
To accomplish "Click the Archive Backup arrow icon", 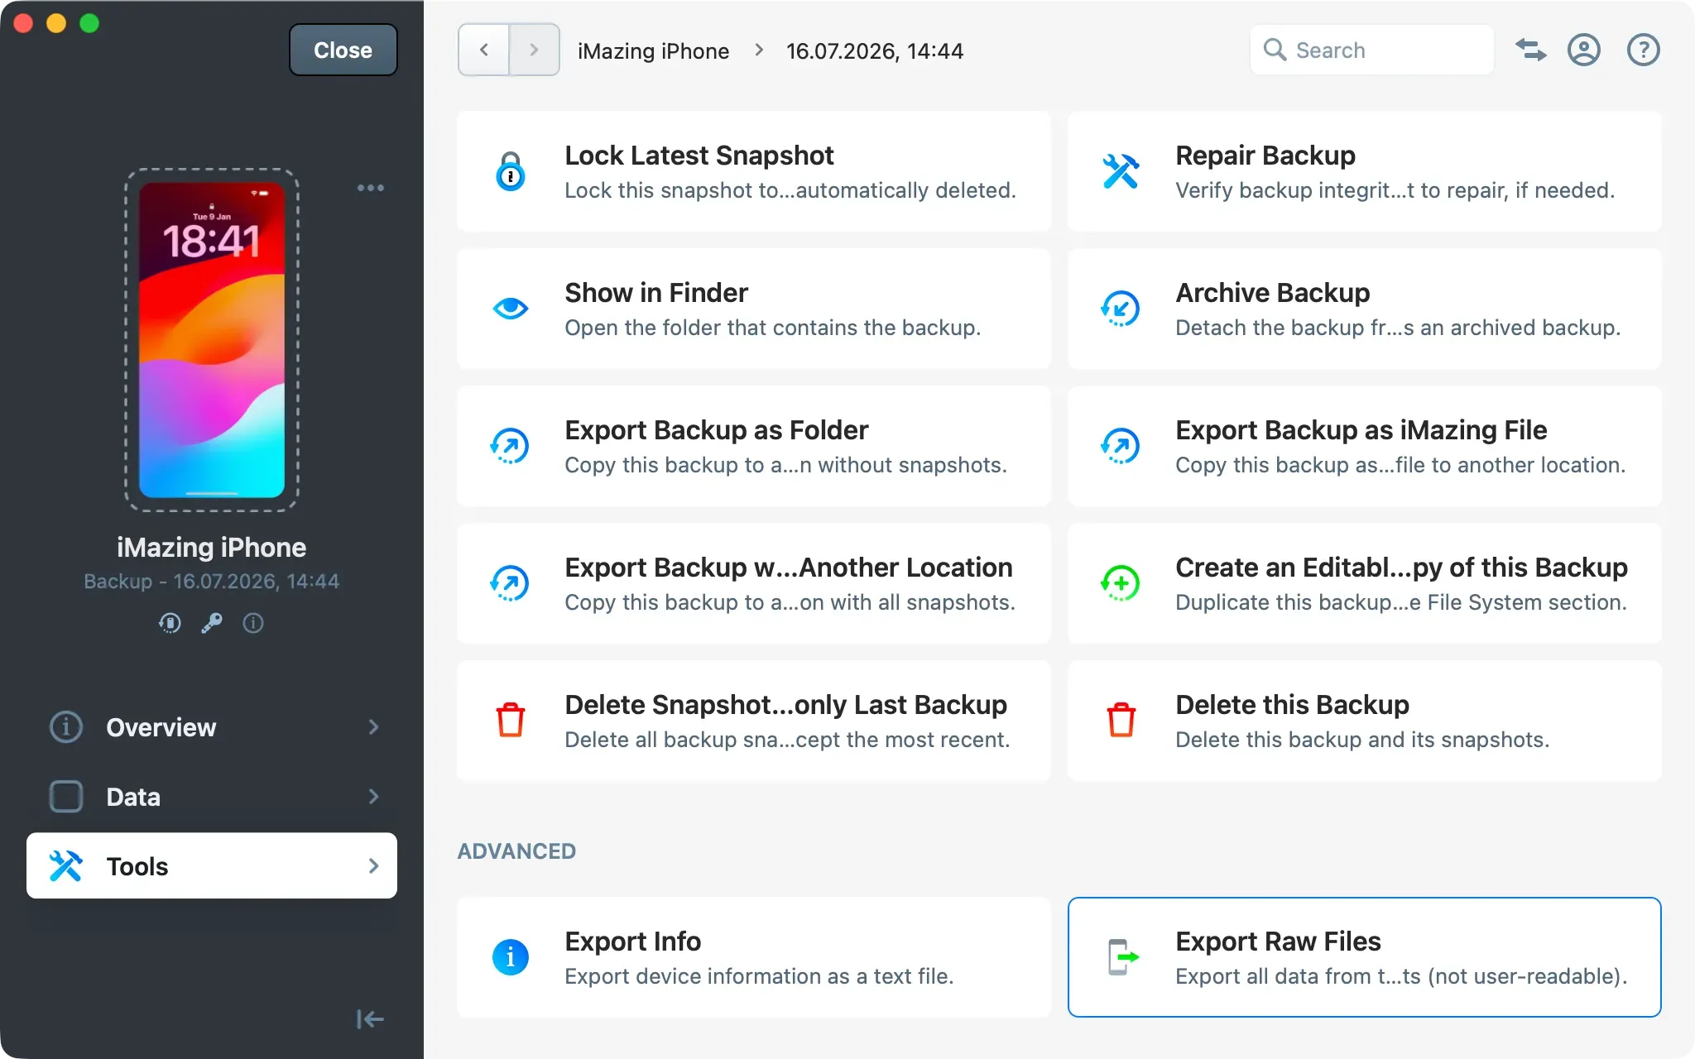I will pyautogui.click(x=1121, y=309).
